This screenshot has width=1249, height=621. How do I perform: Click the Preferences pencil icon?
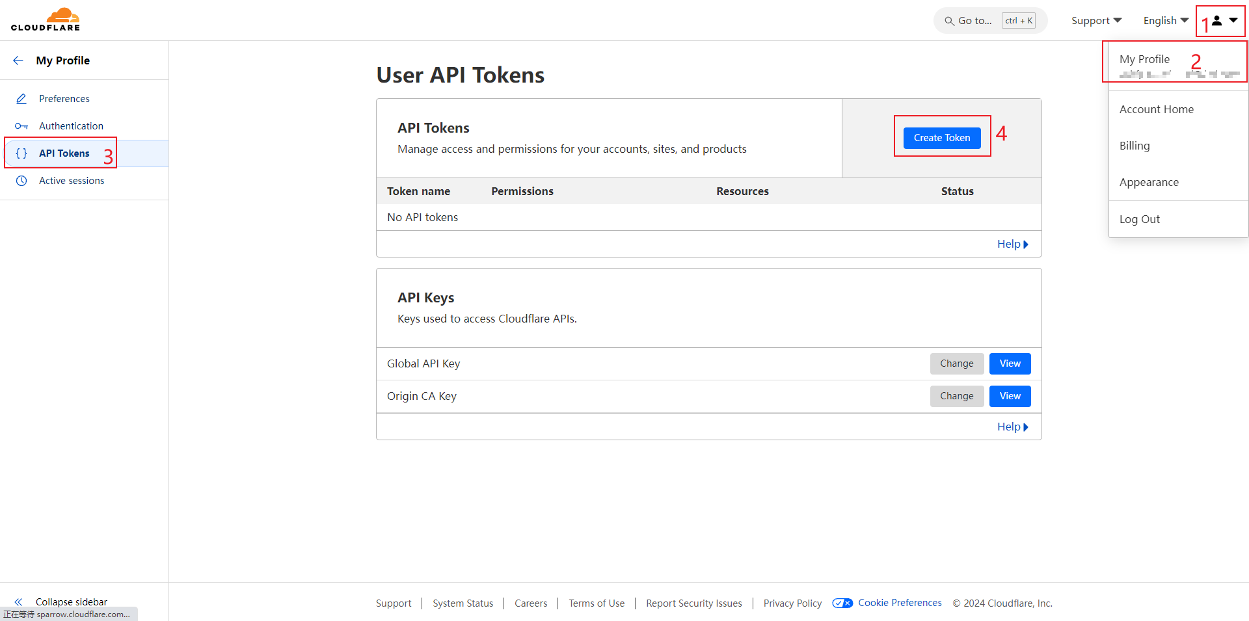(21, 99)
